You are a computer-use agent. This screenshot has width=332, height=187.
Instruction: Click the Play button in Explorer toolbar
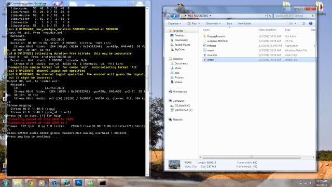click(x=192, y=23)
